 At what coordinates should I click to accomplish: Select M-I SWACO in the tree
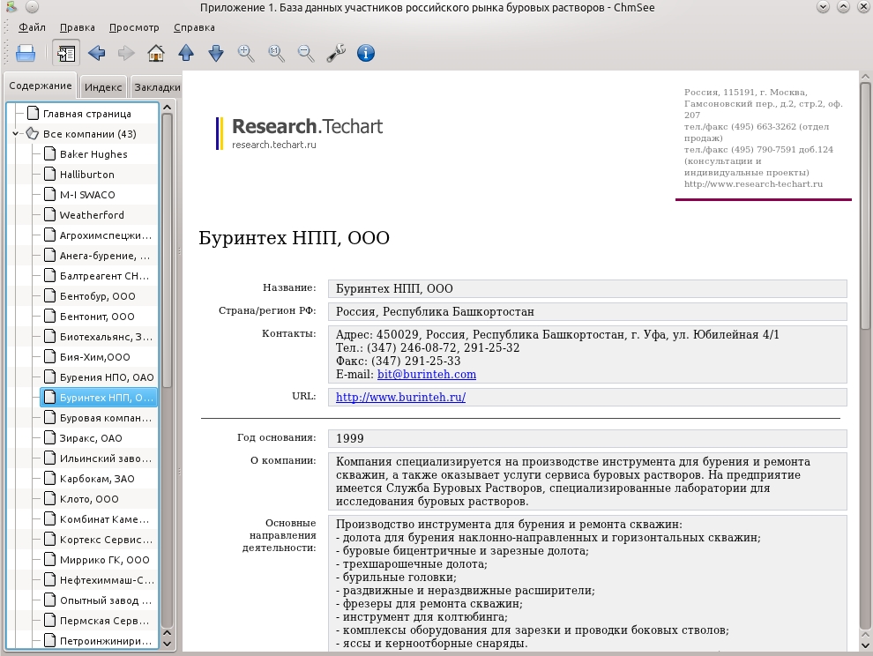(86, 195)
